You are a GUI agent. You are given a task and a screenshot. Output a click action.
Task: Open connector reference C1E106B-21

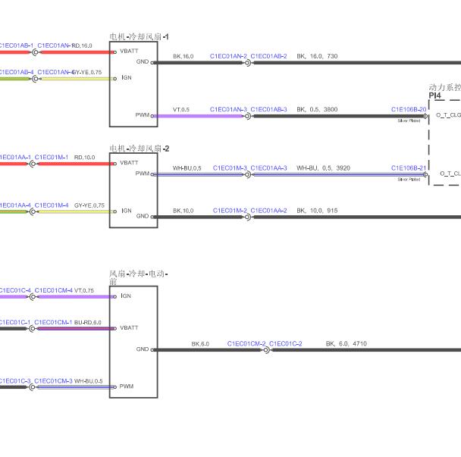pos(409,167)
